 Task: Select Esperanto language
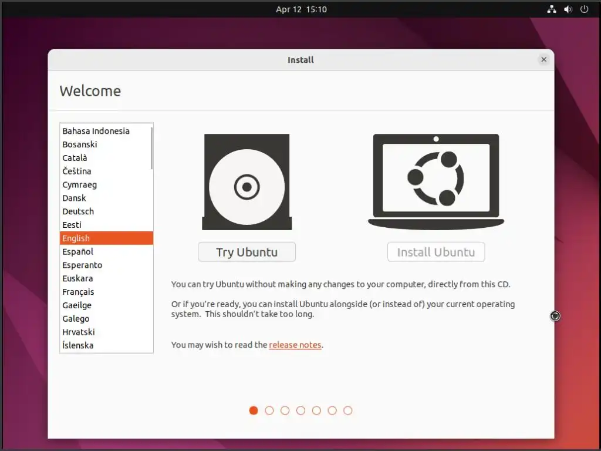(106, 265)
